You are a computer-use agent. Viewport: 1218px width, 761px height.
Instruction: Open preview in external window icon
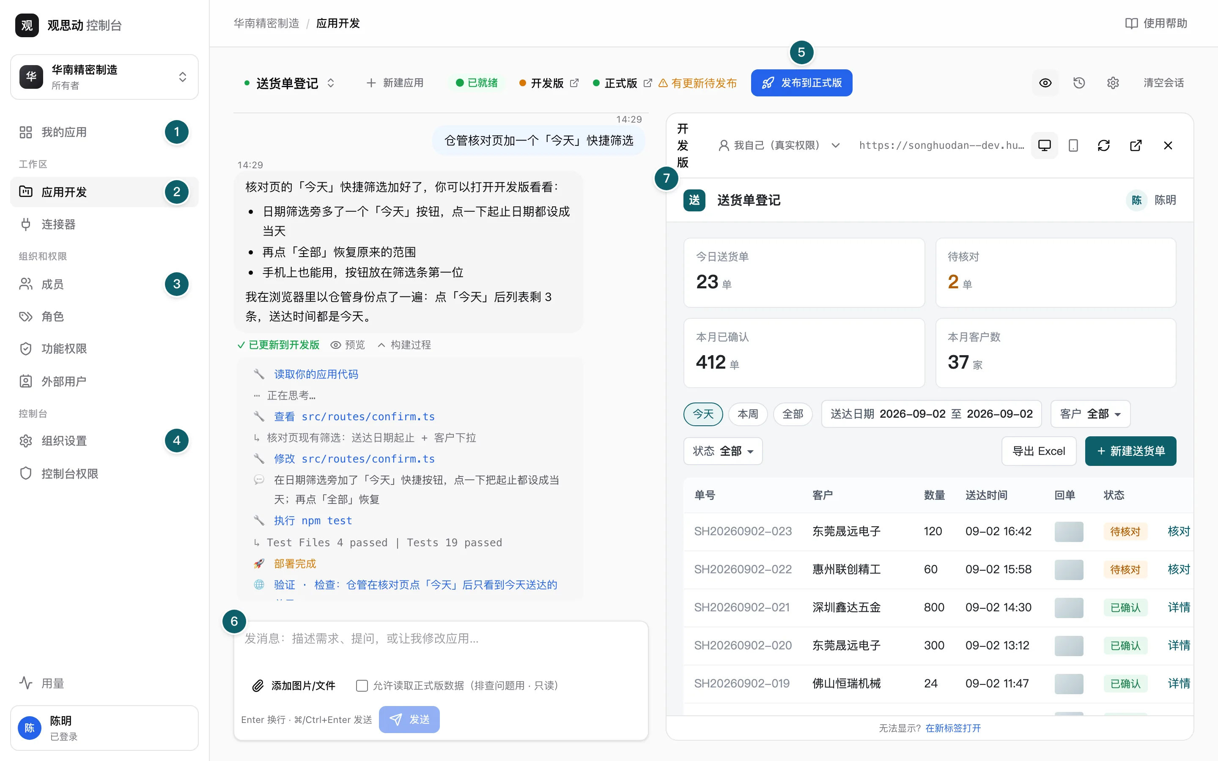point(1136,145)
